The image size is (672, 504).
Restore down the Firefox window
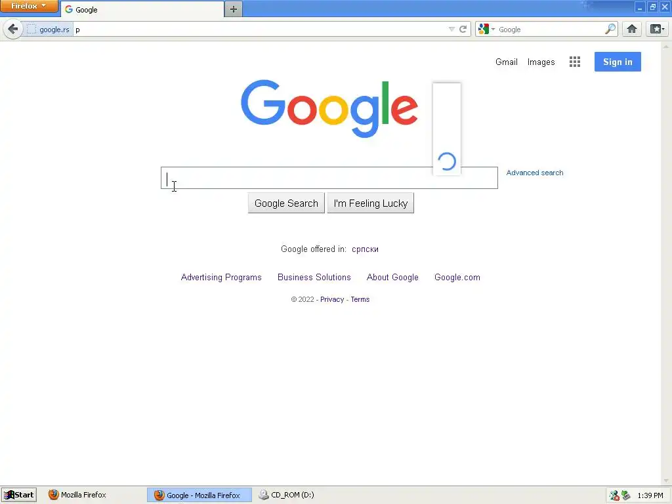click(653, 7)
